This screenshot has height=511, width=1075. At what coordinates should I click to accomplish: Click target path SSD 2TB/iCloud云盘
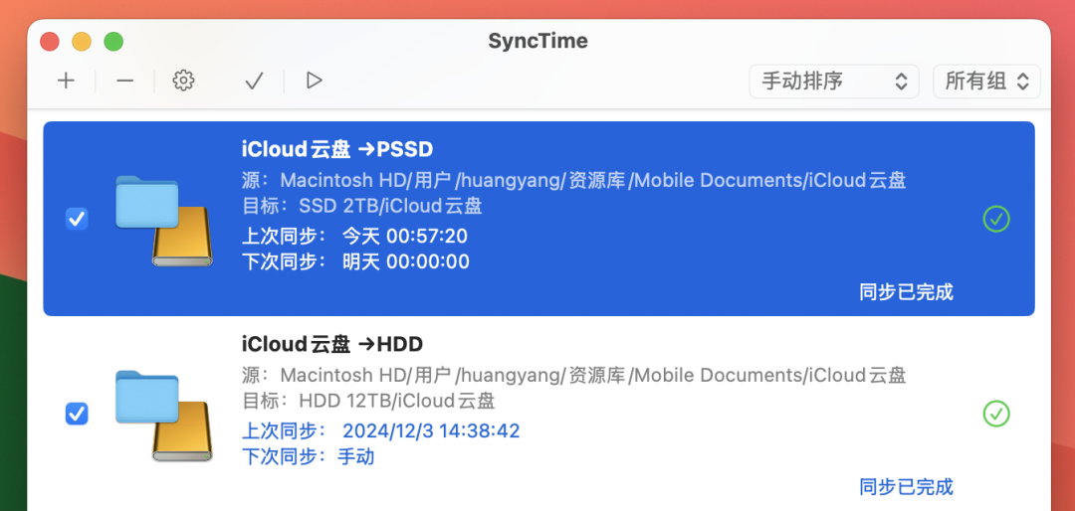(390, 206)
